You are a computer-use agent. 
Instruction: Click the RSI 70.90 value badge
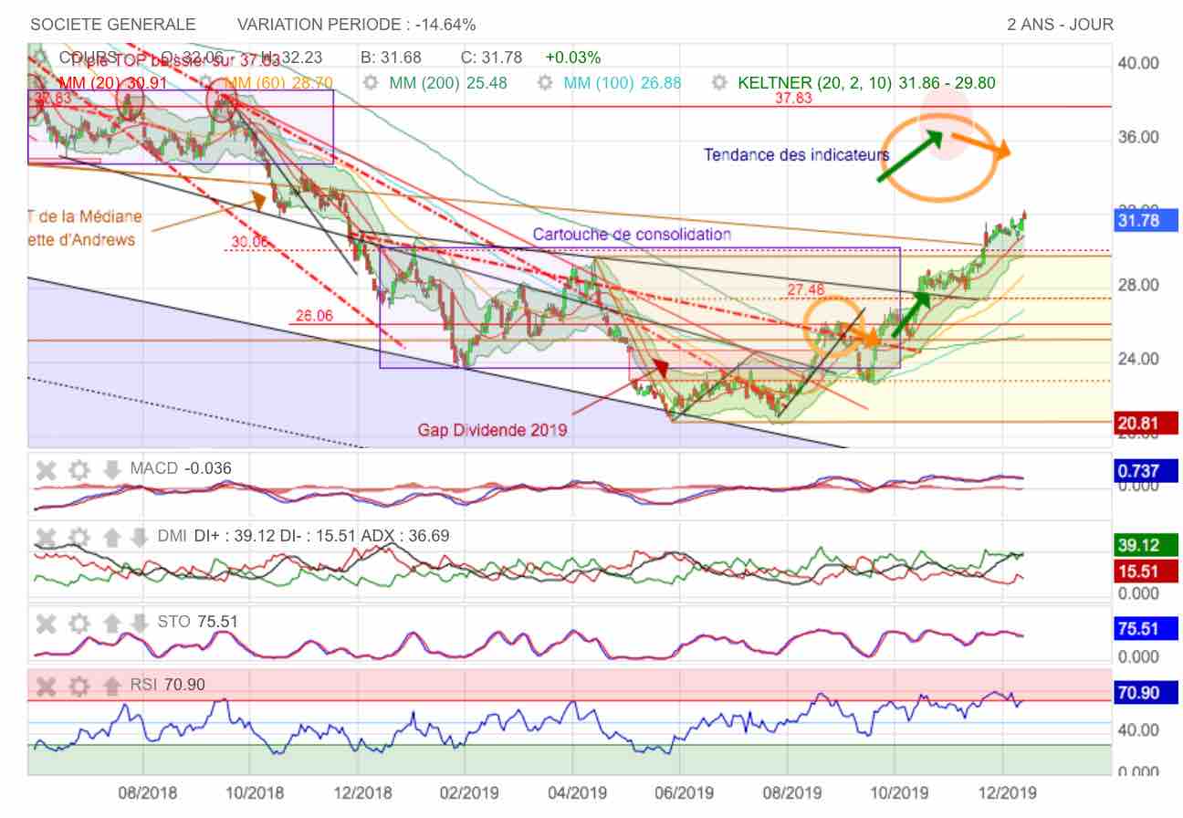tap(1146, 694)
